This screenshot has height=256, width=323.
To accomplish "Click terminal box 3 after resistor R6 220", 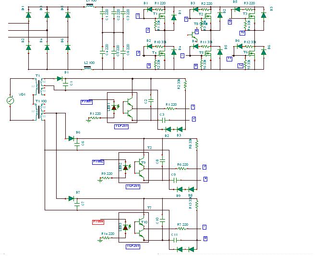I will 204,167.
